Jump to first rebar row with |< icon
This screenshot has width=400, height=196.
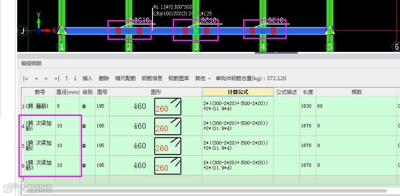25,78
